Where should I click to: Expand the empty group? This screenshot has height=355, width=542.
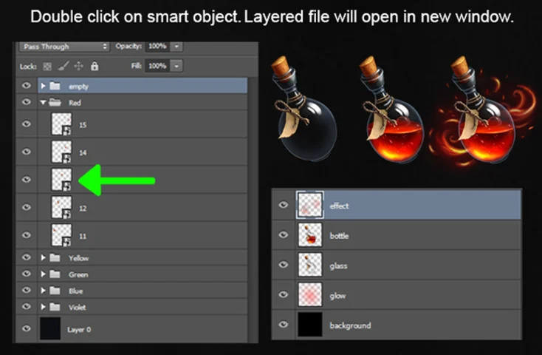43,86
